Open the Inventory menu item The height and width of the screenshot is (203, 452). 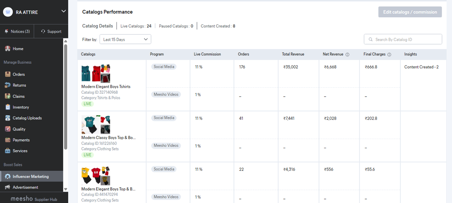21,107
